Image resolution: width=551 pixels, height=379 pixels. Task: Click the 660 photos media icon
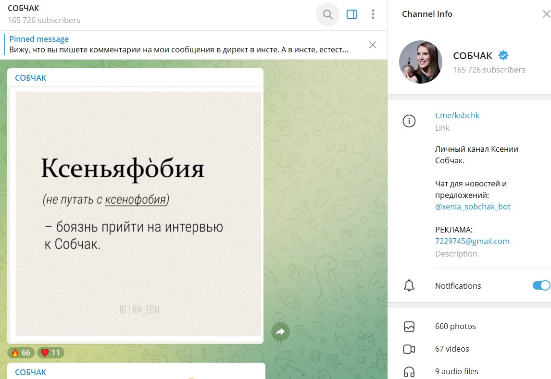409,326
